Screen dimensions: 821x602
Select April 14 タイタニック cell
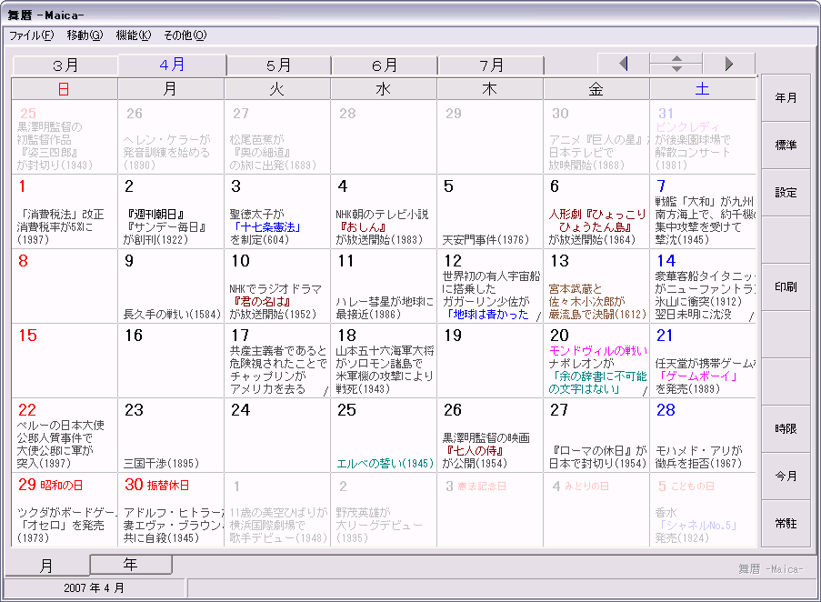[702, 286]
